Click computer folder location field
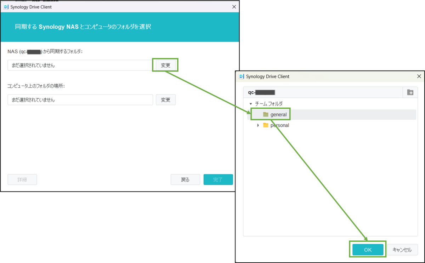This screenshot has width=425, height=263. click(80, 100)
